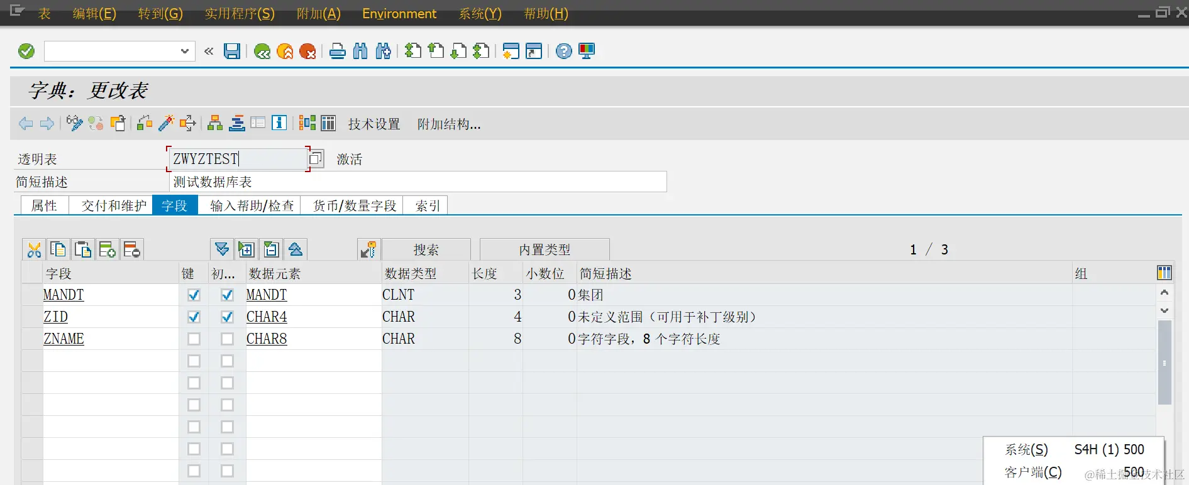Click the 简短描述 description input field
This screenshot has width=1189, height=485.
[x=418, y=182]
